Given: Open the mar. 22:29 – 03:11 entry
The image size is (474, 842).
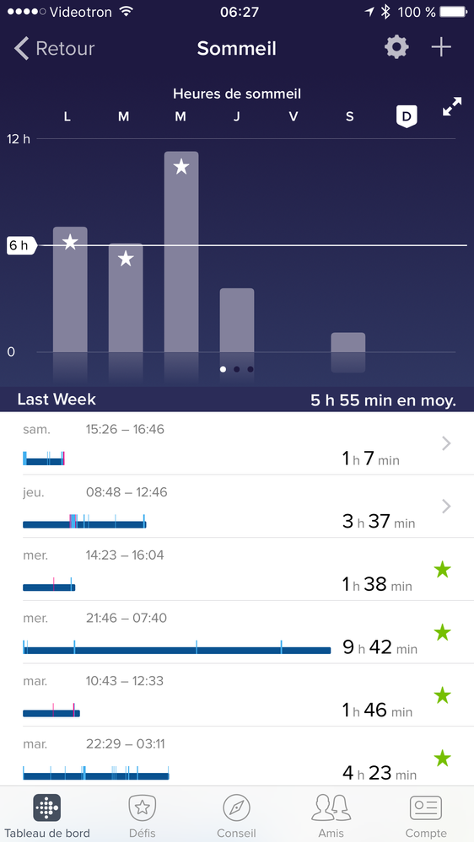Looking at the screenshot, I should tap(237, 756).
